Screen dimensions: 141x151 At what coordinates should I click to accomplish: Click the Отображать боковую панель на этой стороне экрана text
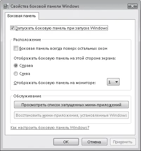click(65, 58)
